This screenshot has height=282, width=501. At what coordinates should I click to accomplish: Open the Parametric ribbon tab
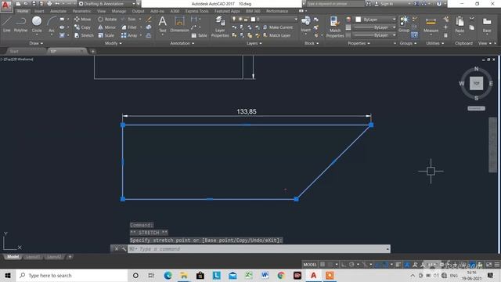pyautogui.click(x=81, y=11)
